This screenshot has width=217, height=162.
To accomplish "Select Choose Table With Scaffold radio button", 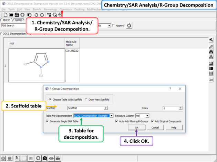I will (x=50, y=100).
